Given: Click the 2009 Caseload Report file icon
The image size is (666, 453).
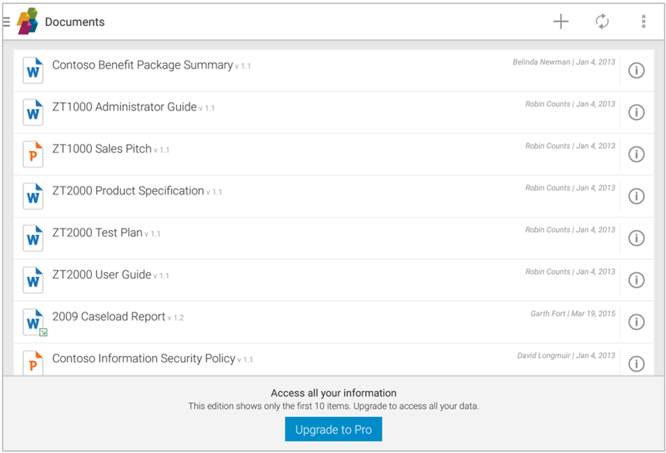Looking at the screenshot, I should [33, 322].
